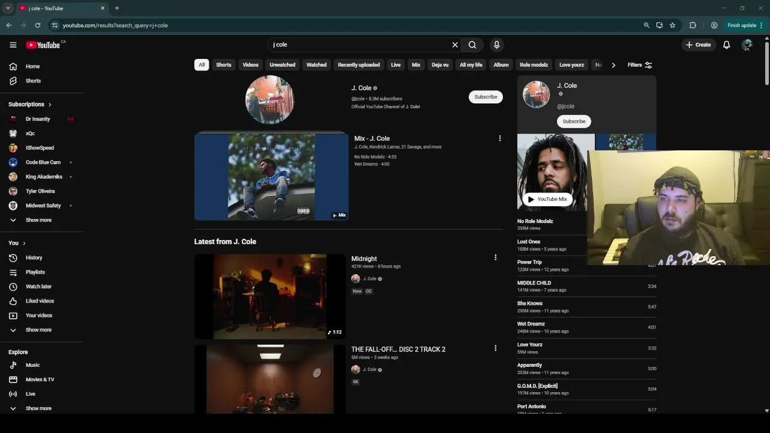This screenshot has width=770, height=433.
Task: Click the YouTube logo
Action: click(43, 45)
